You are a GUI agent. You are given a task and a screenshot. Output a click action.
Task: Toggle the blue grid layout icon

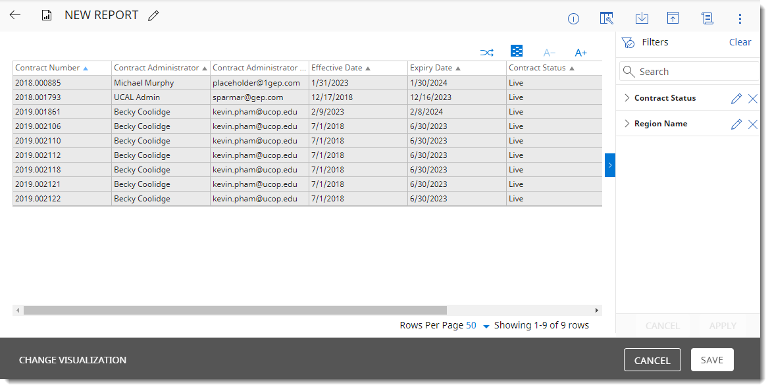(517, 51)
